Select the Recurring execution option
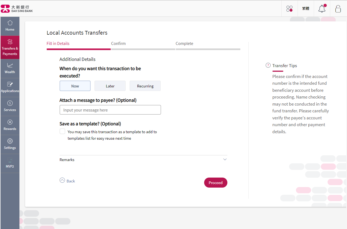Viewport: 347px width, 229px height. [x=145, y=86]
